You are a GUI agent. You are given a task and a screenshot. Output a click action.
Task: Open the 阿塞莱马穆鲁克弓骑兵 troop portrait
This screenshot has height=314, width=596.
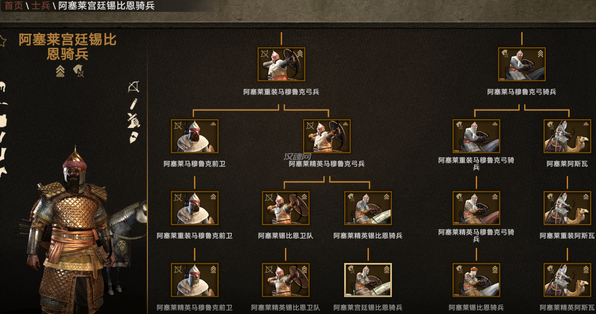(522, 64)
